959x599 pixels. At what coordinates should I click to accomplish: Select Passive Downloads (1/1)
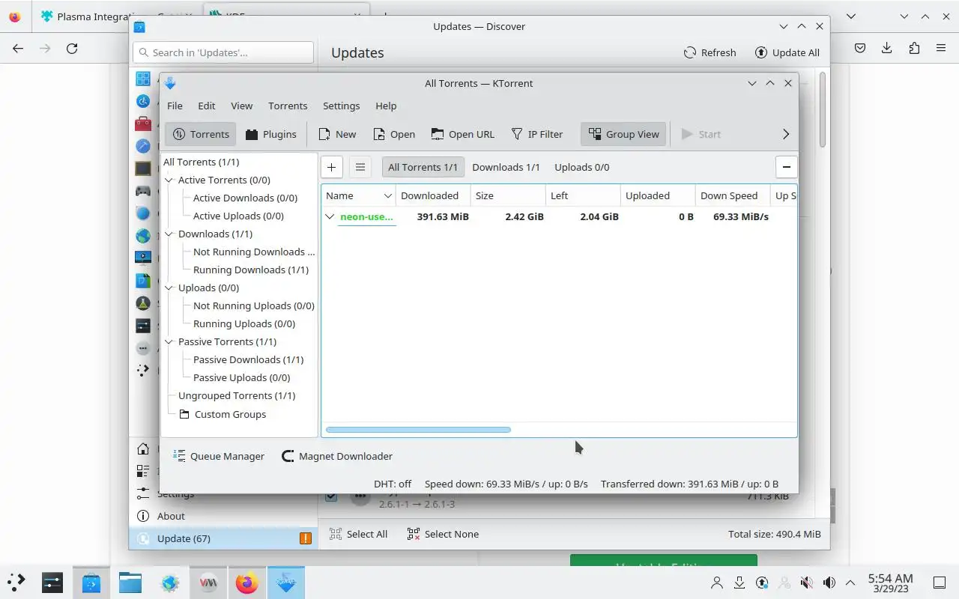(x=248, y=359)
